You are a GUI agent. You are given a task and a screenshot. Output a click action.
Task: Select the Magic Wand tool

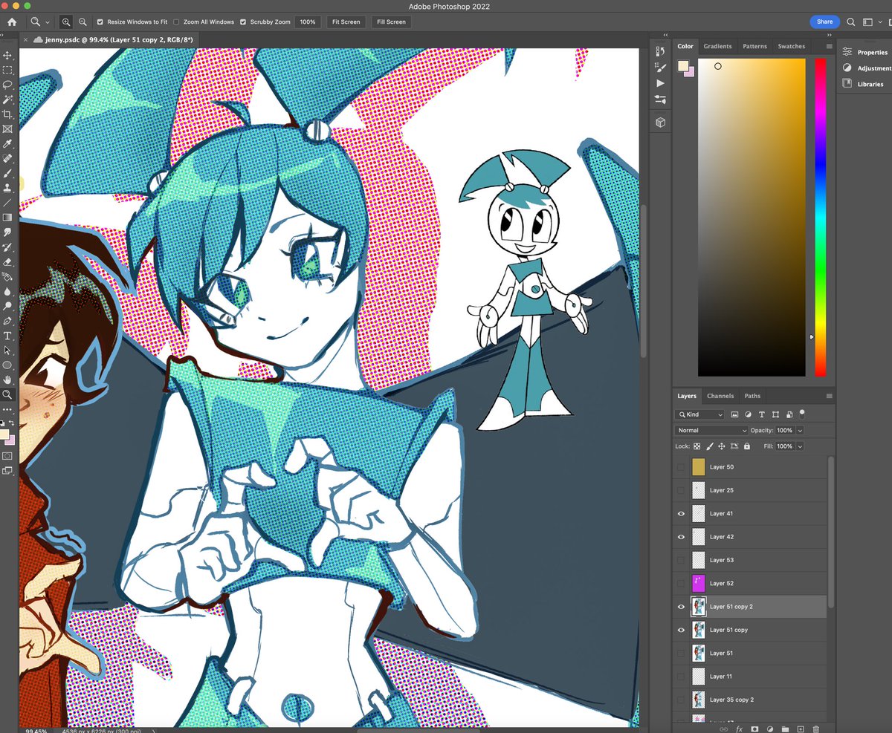[7, 100]
